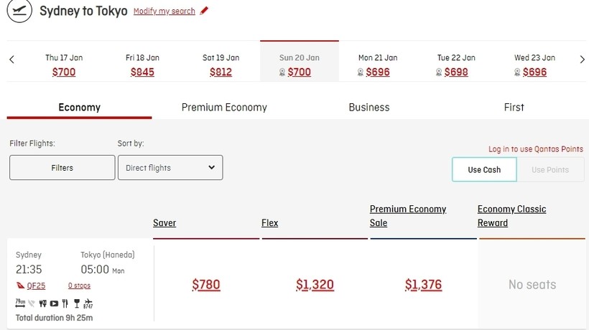Click the departing plane icon beside the route title
589x330 pixels.
(x=20, y=11)
